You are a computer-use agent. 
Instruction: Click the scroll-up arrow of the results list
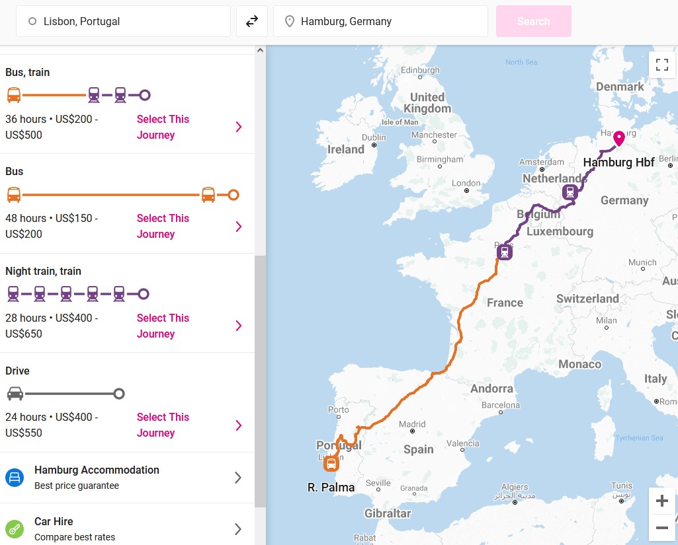[260, 50]
